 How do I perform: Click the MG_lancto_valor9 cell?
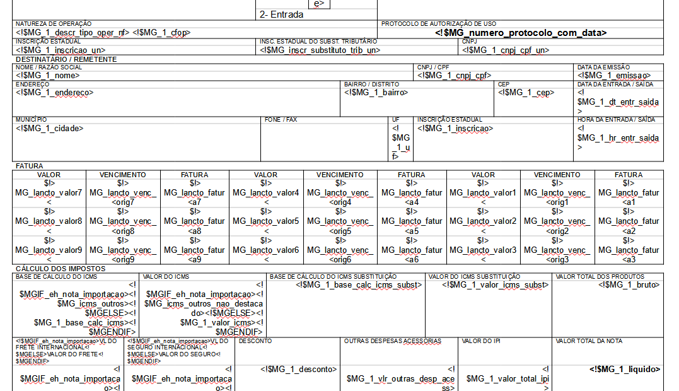pyautogui.click(x=49, y=250)
